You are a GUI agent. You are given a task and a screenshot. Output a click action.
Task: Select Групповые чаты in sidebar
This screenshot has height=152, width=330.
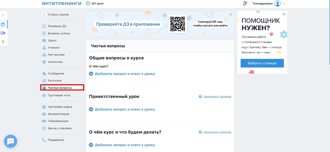[x=59, y=95]
